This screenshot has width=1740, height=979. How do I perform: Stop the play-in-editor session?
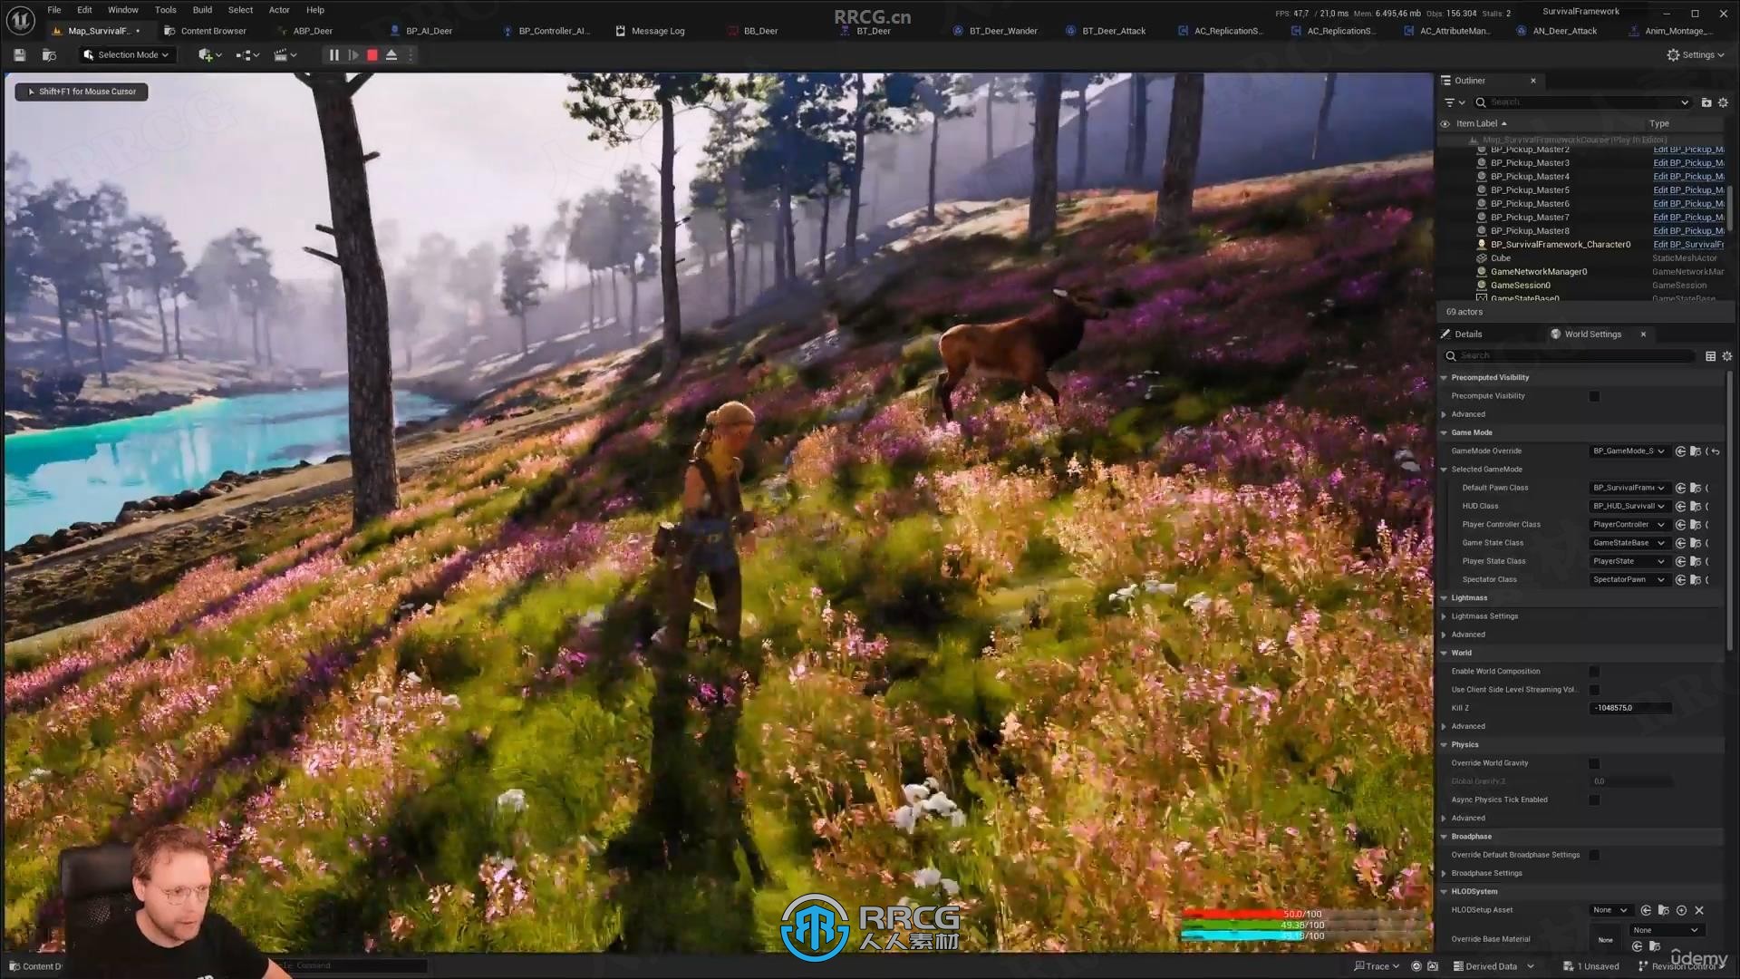tap(372, 55)
